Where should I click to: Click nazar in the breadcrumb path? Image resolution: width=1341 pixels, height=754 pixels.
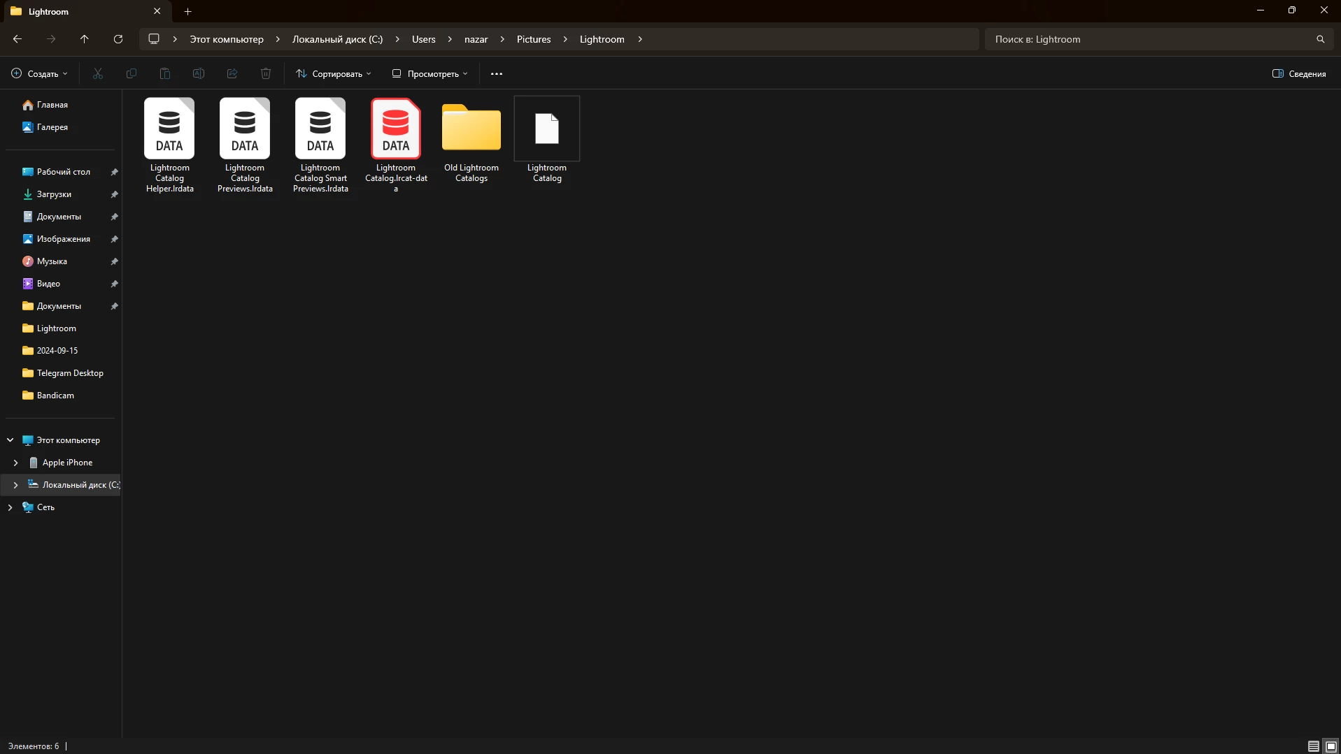[x=476, y=39]
